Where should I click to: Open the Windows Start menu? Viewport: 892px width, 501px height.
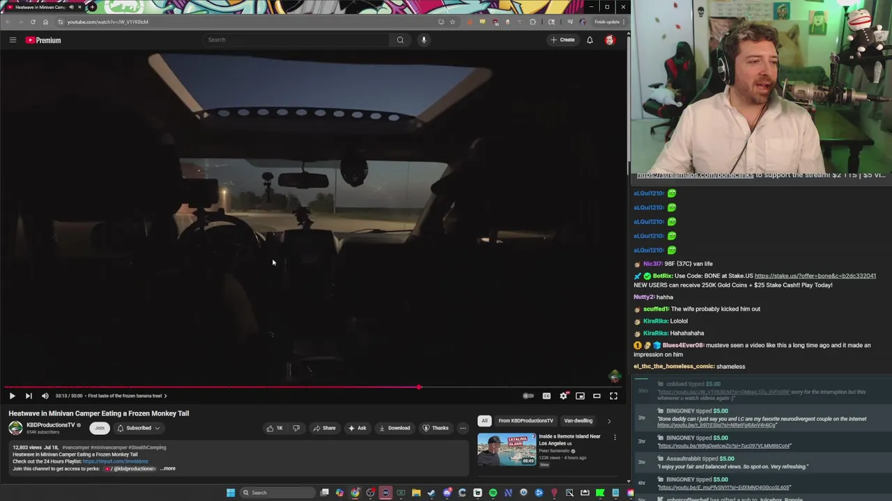pos(231,493)
